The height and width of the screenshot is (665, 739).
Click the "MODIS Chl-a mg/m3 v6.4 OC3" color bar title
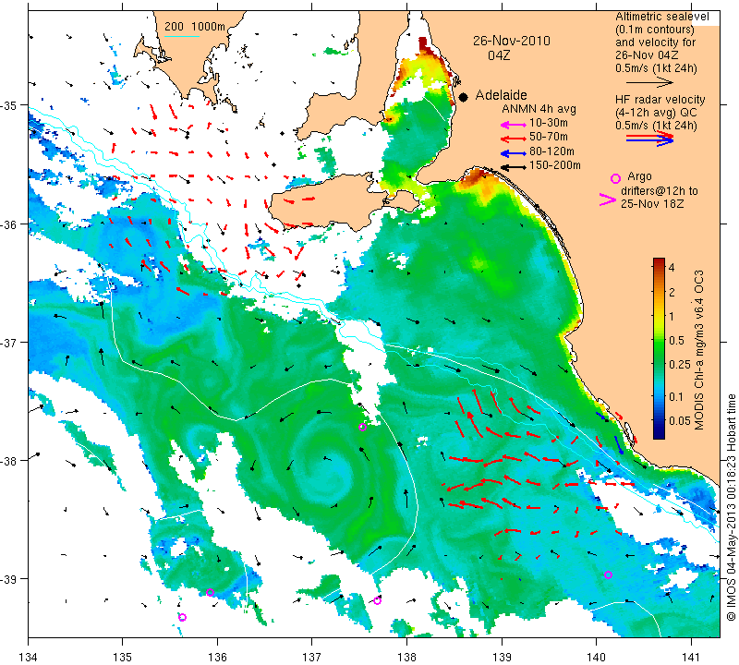[x=699, y=350]
